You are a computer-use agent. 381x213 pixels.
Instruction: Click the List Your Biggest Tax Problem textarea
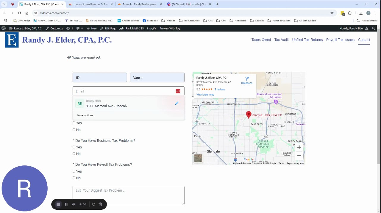(x=129, y=195)
